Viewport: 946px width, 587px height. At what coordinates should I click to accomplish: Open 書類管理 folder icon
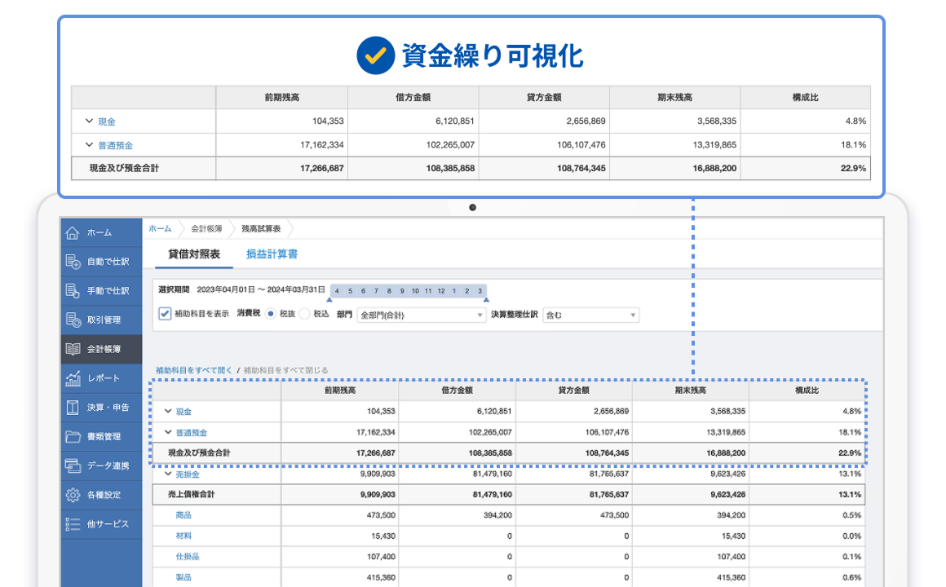73,436
